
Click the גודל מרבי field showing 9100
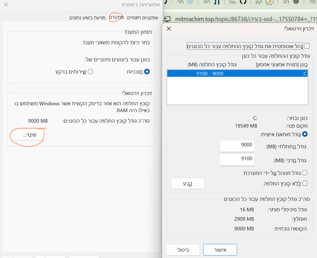[237, 160]
